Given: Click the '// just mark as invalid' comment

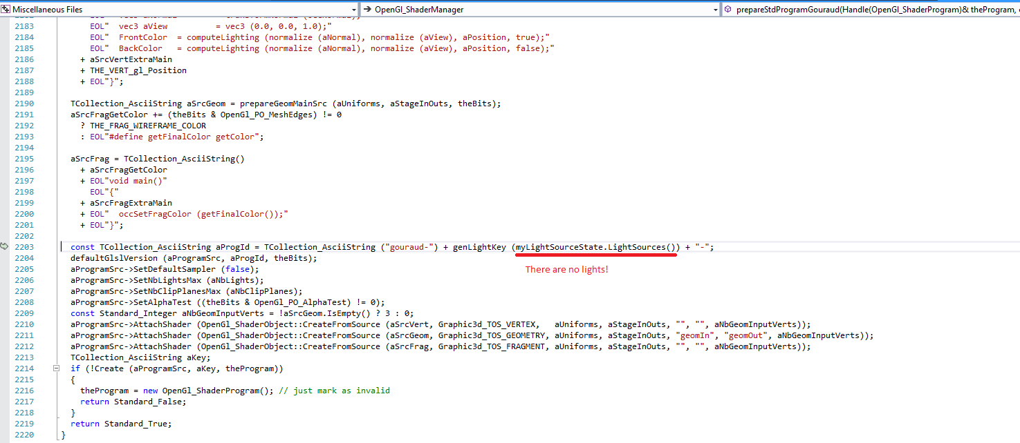Looking at the screenshot, I should click(x=334, y=391).
